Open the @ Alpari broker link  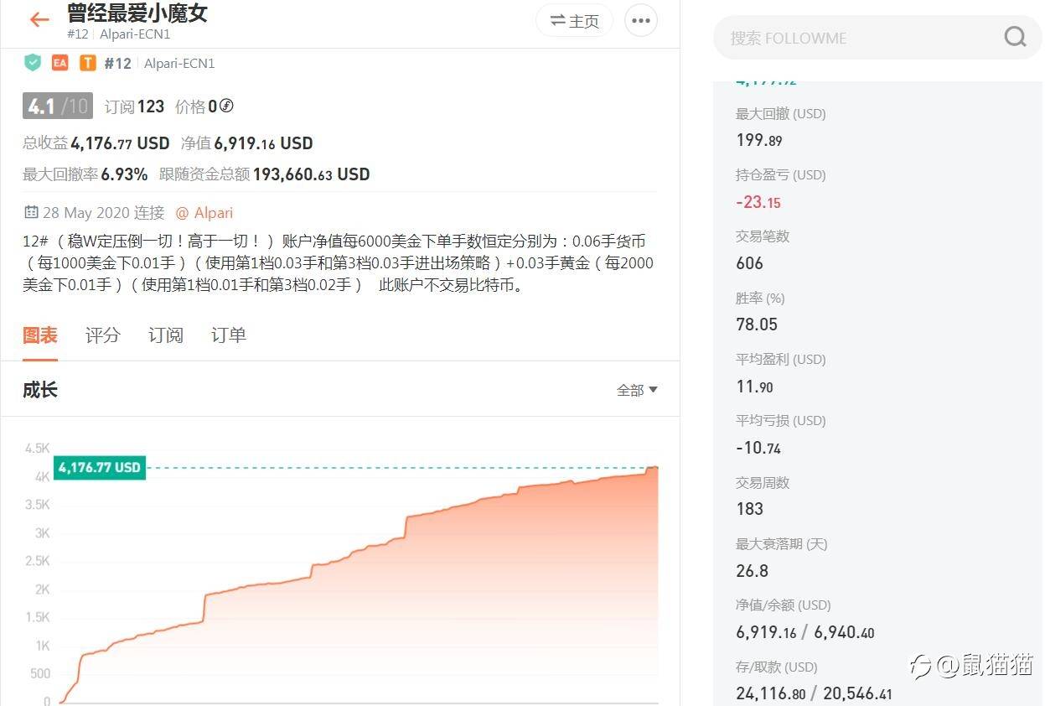coord(204,213)
